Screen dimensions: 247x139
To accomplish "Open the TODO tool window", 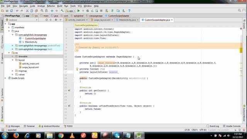I will 68,126.
